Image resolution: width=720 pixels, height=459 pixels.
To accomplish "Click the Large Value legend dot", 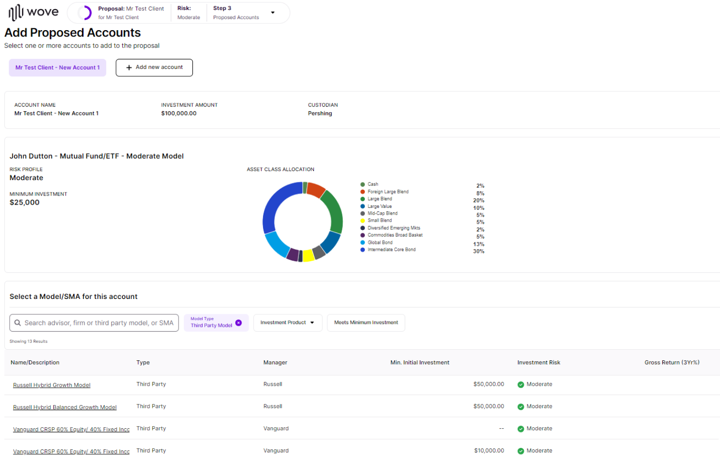I will [x=363, y=207].
